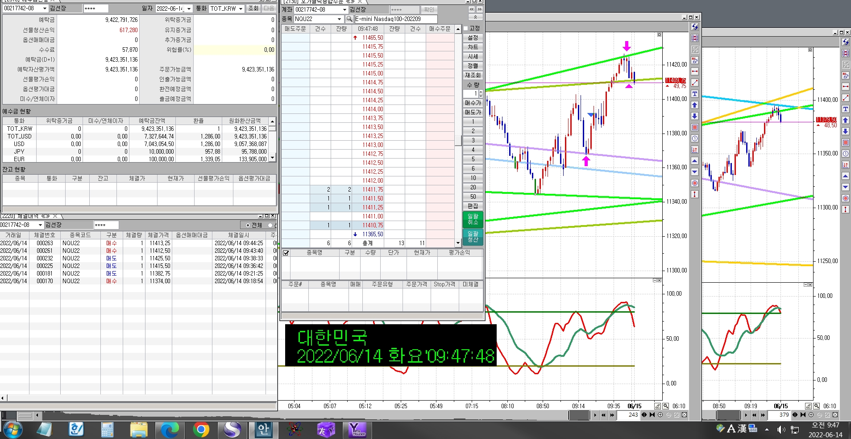Open Google Chrome from the taskbar
The height and width of the screenshot is (439, 851).
pyautogui.click(x=201, y=430)
